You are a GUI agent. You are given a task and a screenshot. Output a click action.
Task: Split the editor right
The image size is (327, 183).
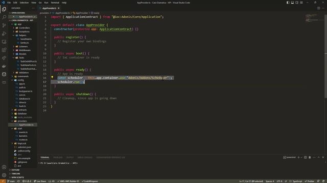319,8
